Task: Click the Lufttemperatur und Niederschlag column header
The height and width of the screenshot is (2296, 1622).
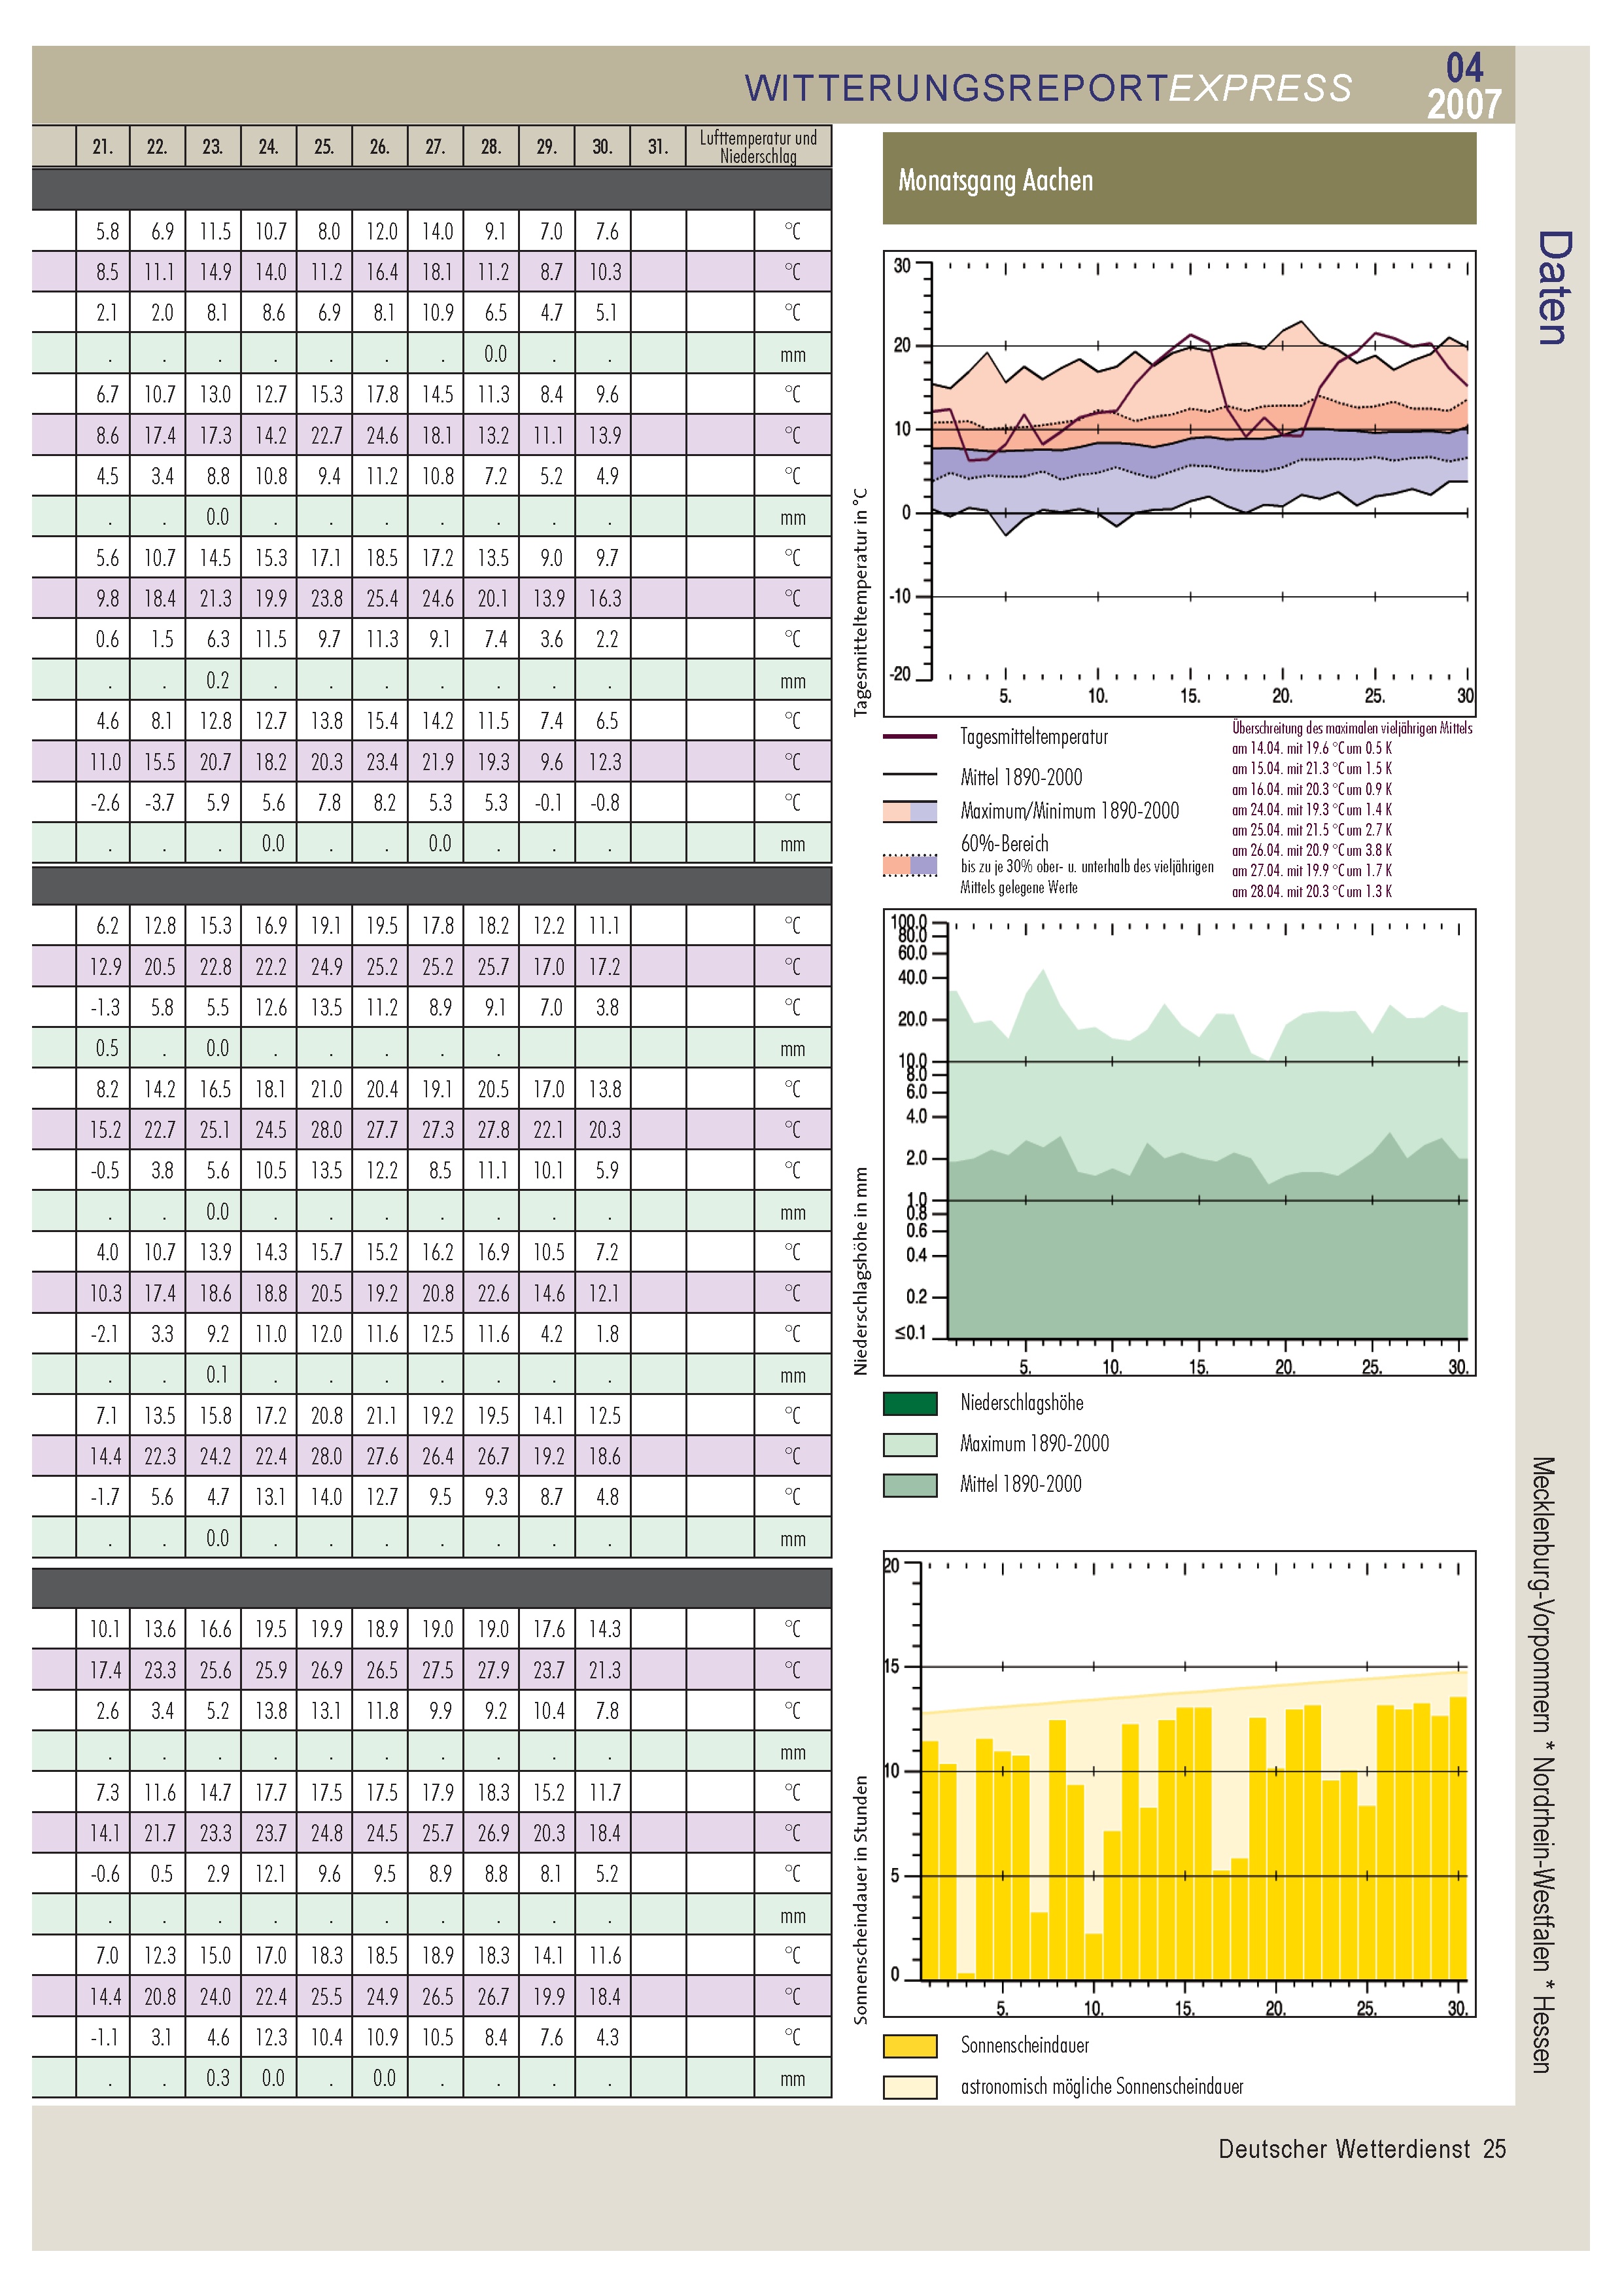Action: (x=757, y=146)
